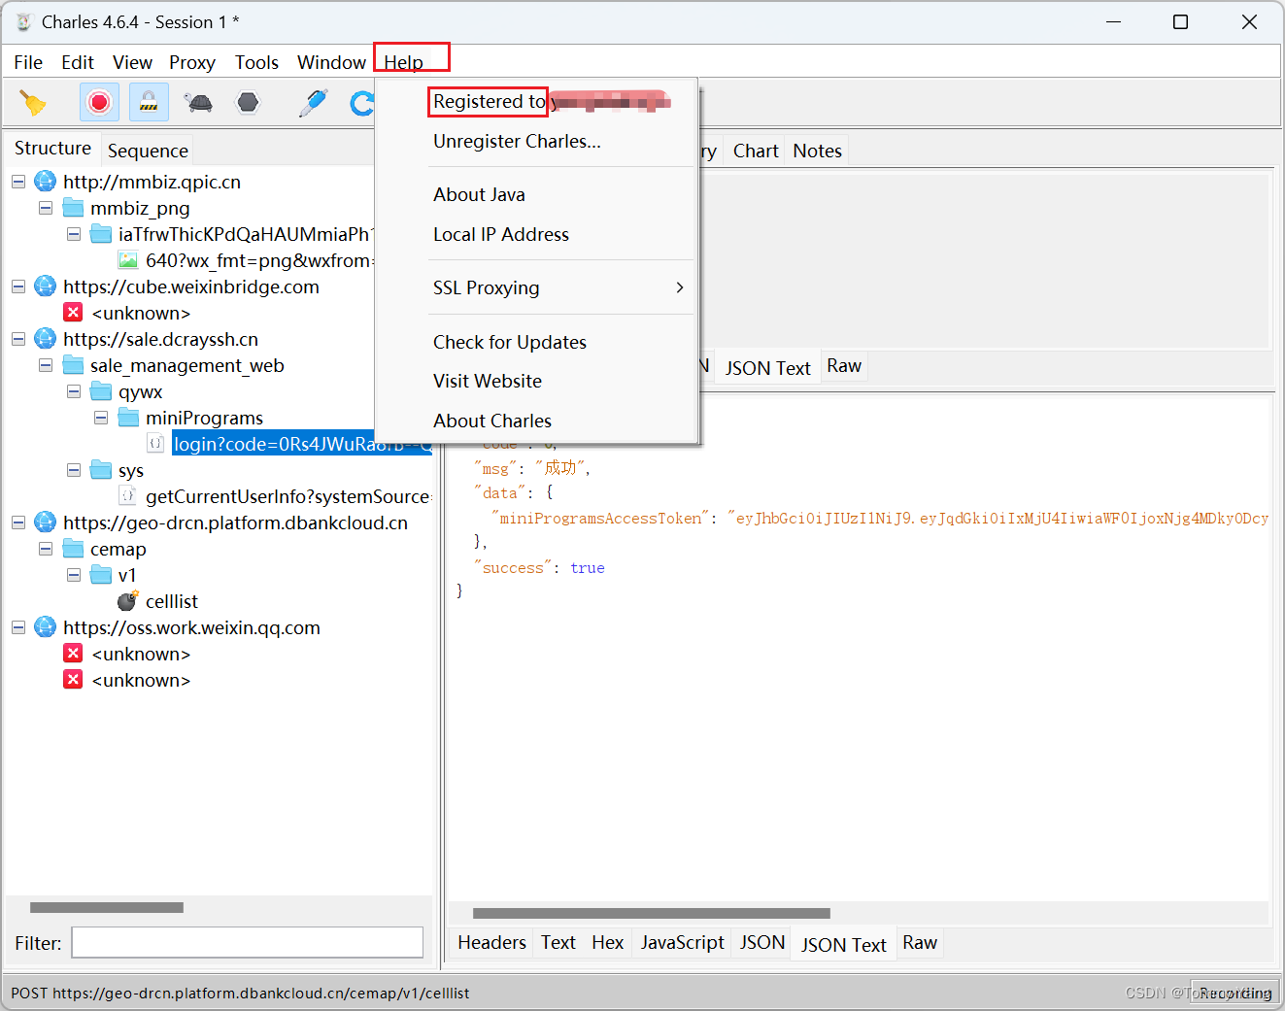Select Local IP Address menu item

[x=560, y=234]
